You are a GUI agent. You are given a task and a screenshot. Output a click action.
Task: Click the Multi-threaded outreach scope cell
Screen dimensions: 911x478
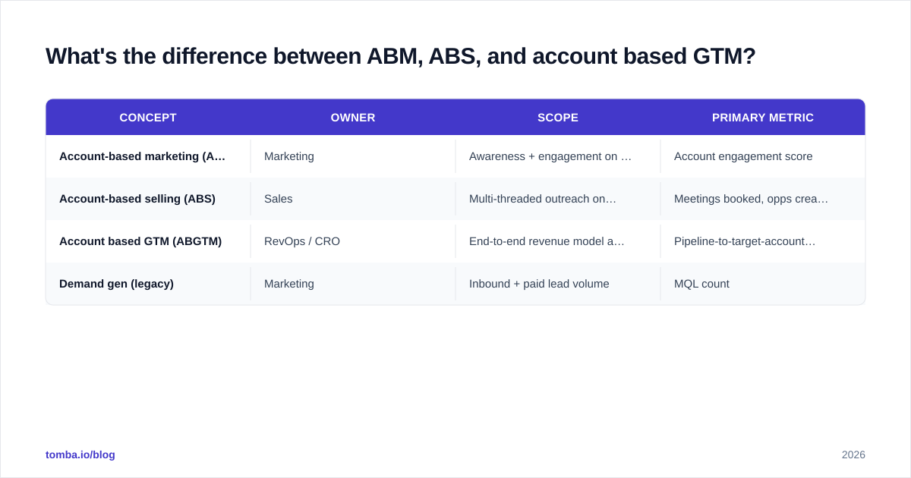tap(558, 199)
